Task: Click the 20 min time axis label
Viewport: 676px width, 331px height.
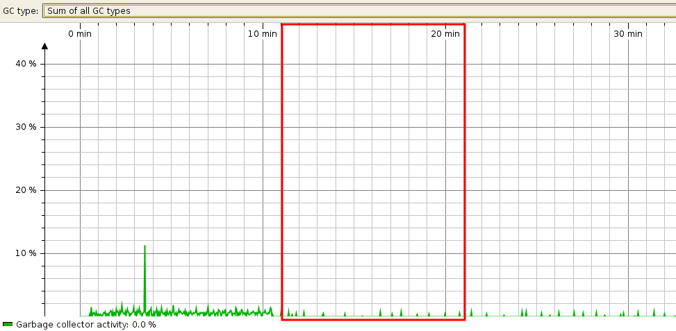Action: (445, 33)
